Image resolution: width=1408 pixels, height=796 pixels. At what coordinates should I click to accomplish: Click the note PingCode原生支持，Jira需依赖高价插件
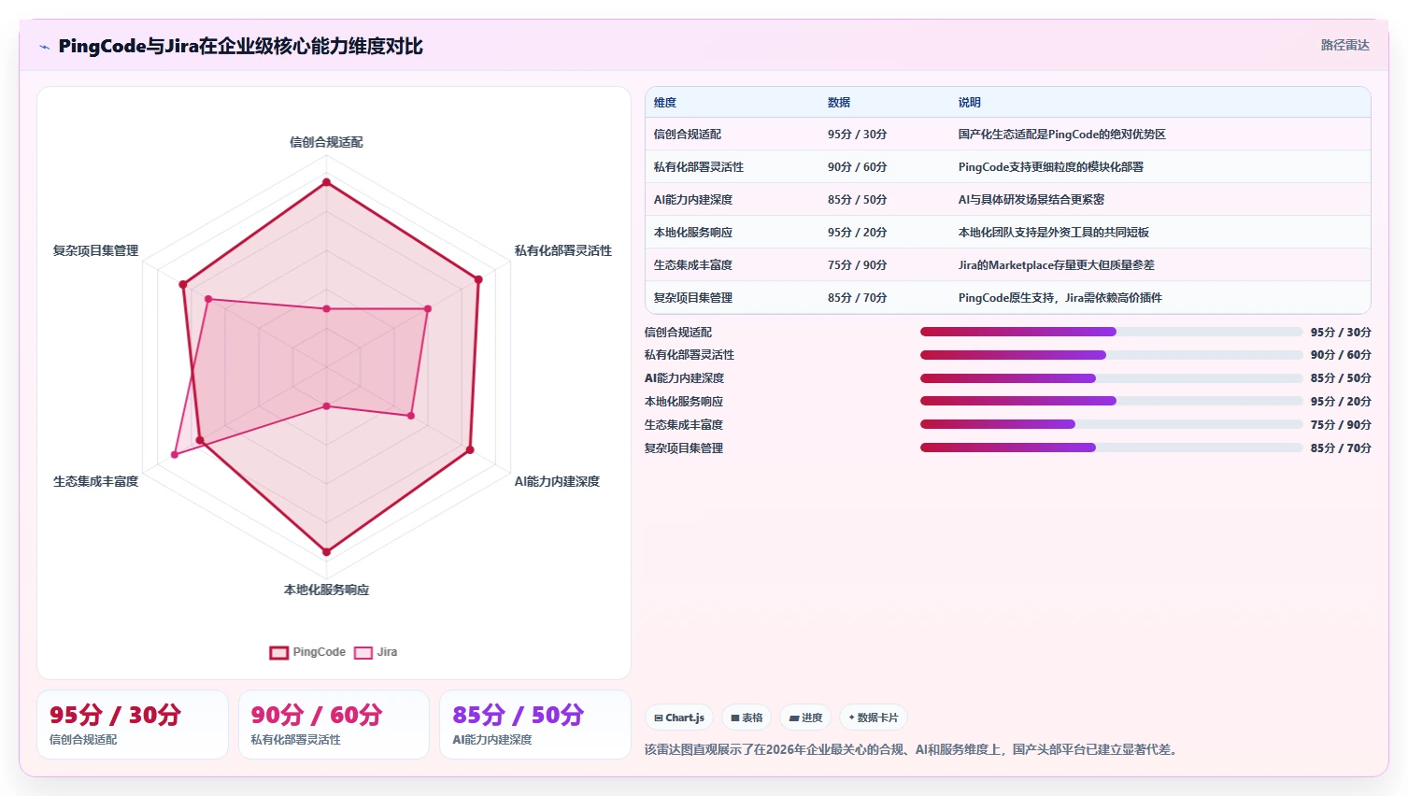(1060, 298)
